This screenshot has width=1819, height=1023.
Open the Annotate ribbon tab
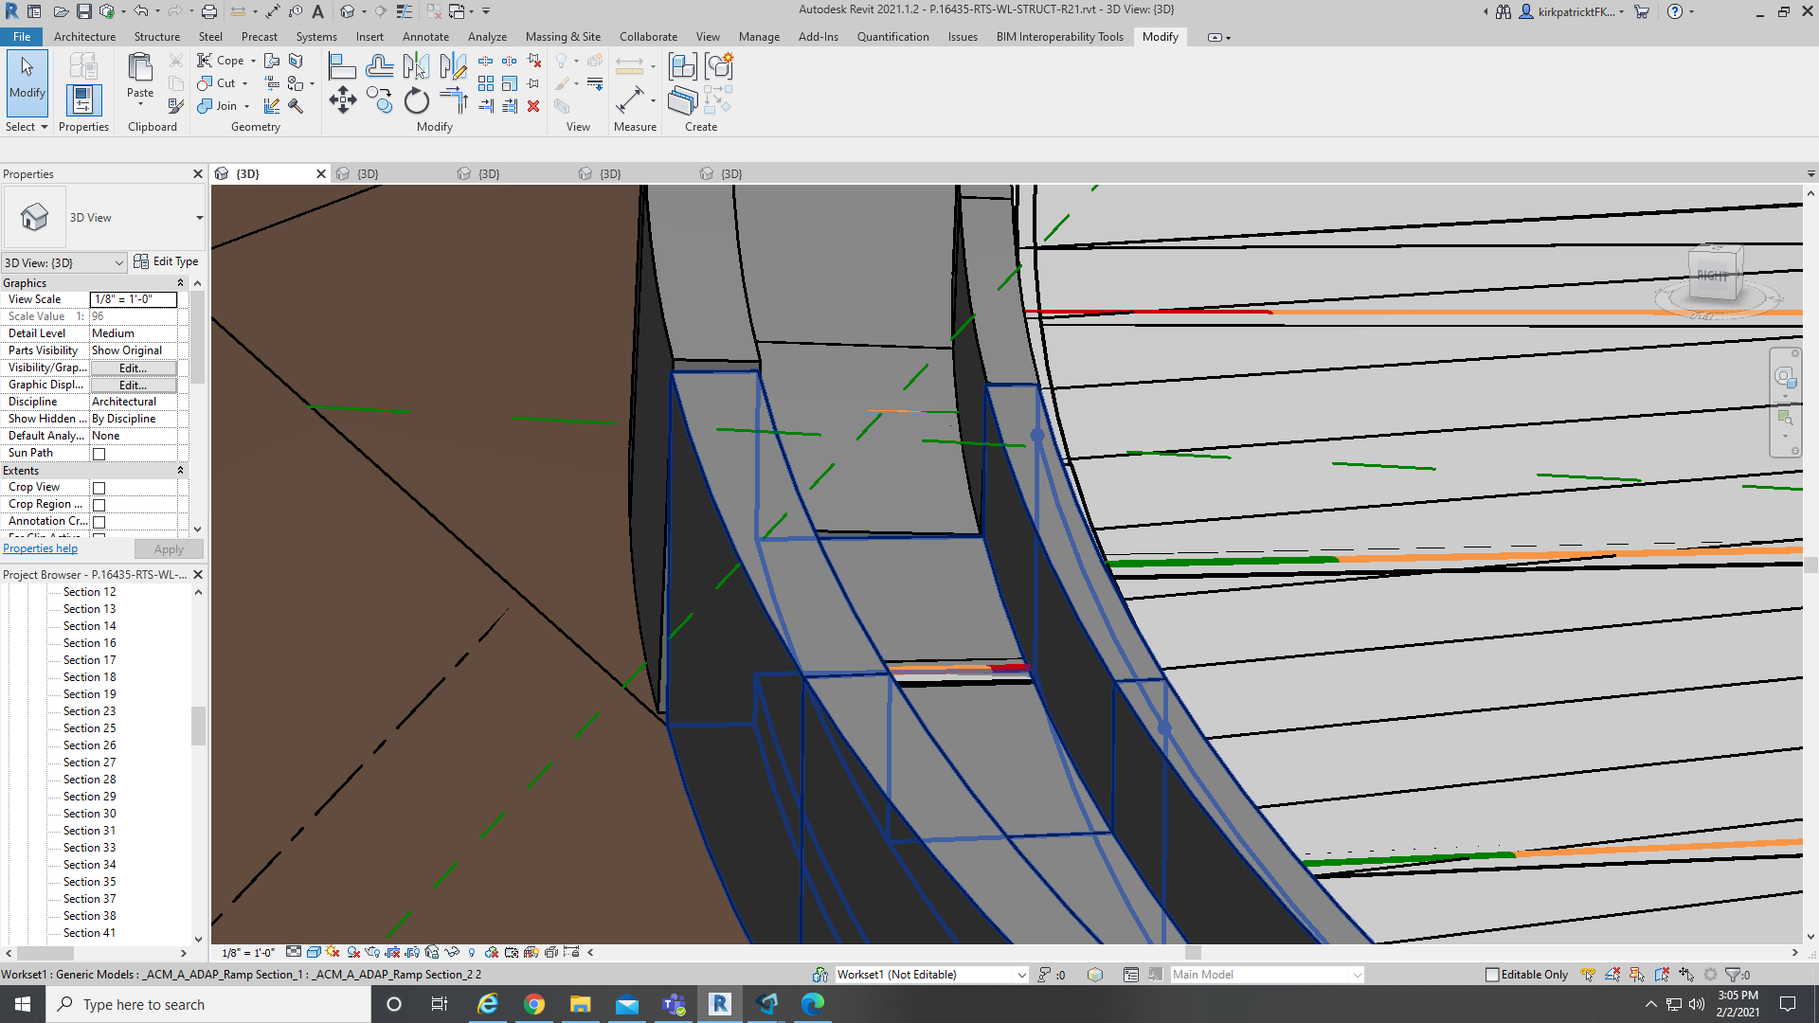[x=425, y=37]
